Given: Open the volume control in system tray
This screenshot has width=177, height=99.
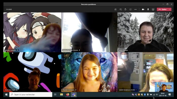Looking at the screenshot, I should click(x=157, y=95).
